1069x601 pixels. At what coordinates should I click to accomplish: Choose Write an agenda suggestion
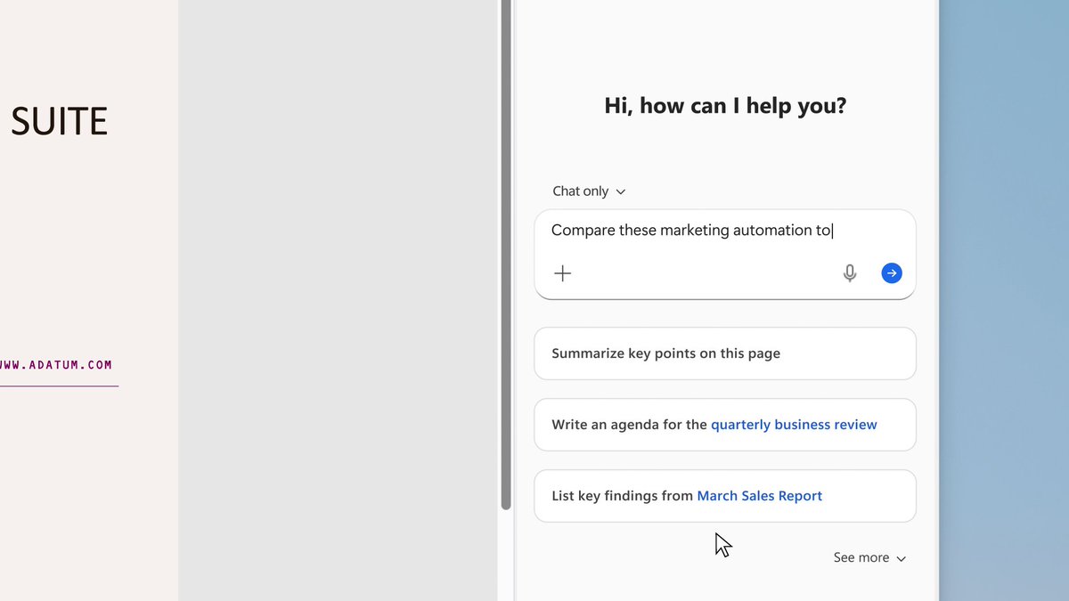tap(725, 425)
